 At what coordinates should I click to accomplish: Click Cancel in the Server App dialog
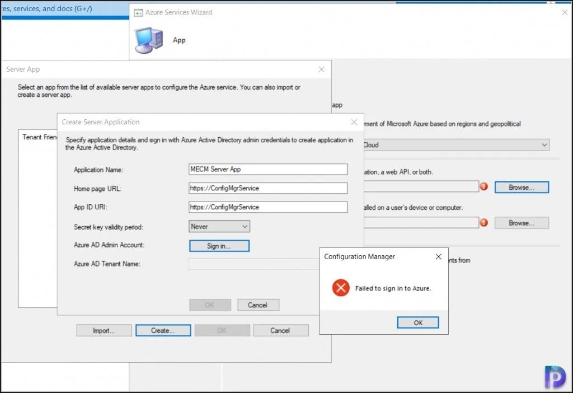pyautogui.click(x=281, y=330)
